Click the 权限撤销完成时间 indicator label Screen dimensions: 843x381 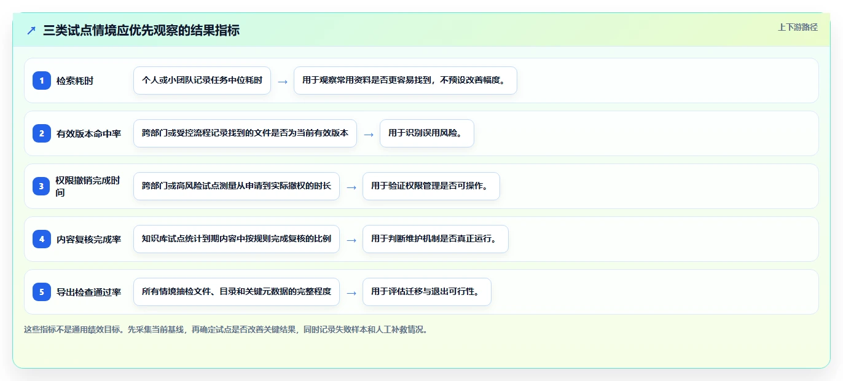tap(88, 186)
